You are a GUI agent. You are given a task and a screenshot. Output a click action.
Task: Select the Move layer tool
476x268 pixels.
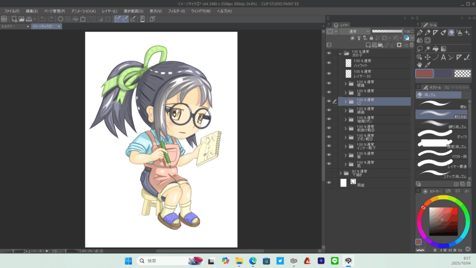click(427, 57)
